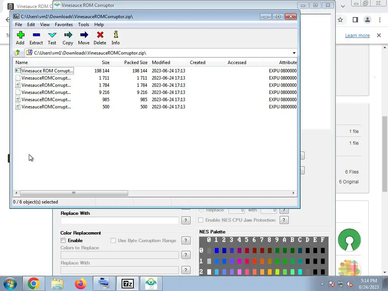The image size is (388, 291).
Task: Dismiss Chrome info bar with X
Action: click(379, 35)
